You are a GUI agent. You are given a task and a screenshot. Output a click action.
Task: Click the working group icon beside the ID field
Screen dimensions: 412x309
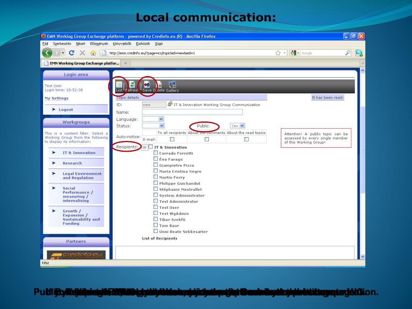click(170, 104)
